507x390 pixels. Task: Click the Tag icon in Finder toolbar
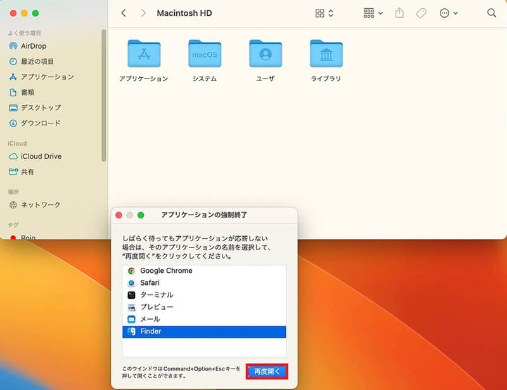421,13
